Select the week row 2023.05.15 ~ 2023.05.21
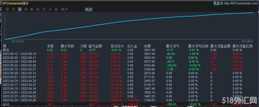Image resolution: width=259 pixels, height=107 pixels. pos(19,69)
